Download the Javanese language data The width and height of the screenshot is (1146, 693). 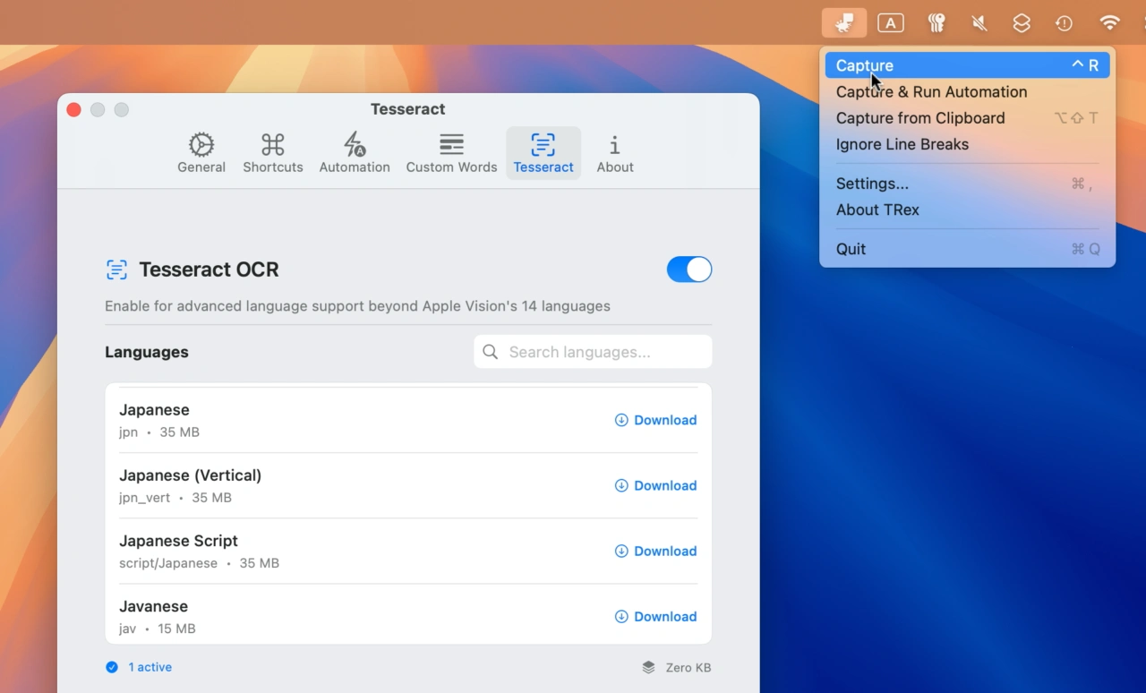click(655, 617)
